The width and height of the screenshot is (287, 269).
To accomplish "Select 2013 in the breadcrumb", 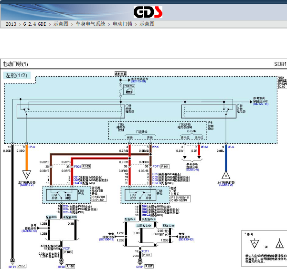I will click(11, 24).
